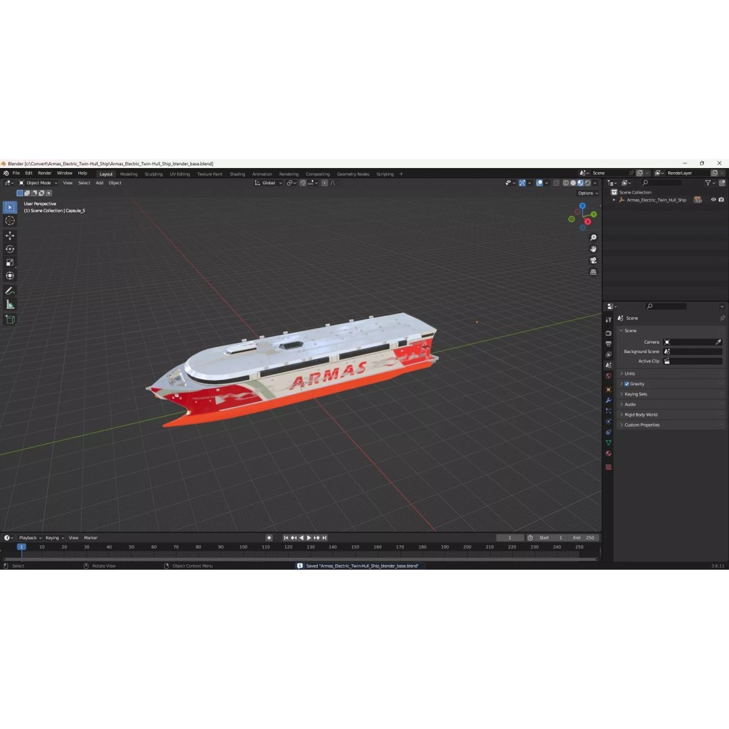Switch perspective/orthographic grid icon

tap(593, 272)
